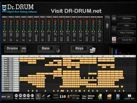Click the Track 3 Low EQ knob
Viewport: 137px width, 103px height.
click(x=17, y=26)
